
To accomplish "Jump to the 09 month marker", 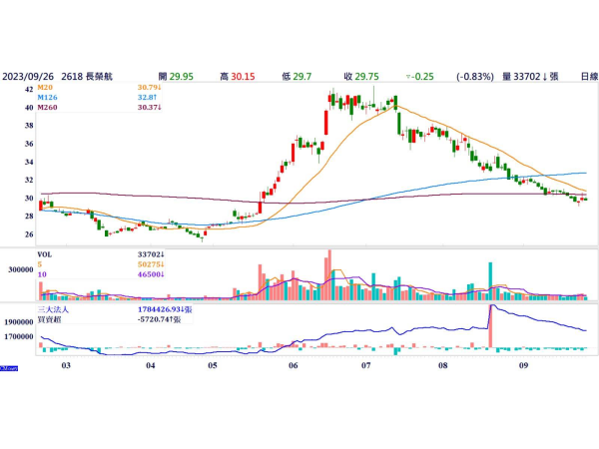I will click(522, 366).
